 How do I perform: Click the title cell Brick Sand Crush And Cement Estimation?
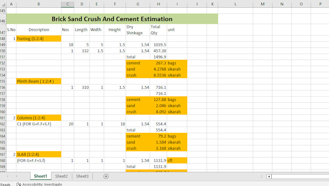(x=112, y=19)
